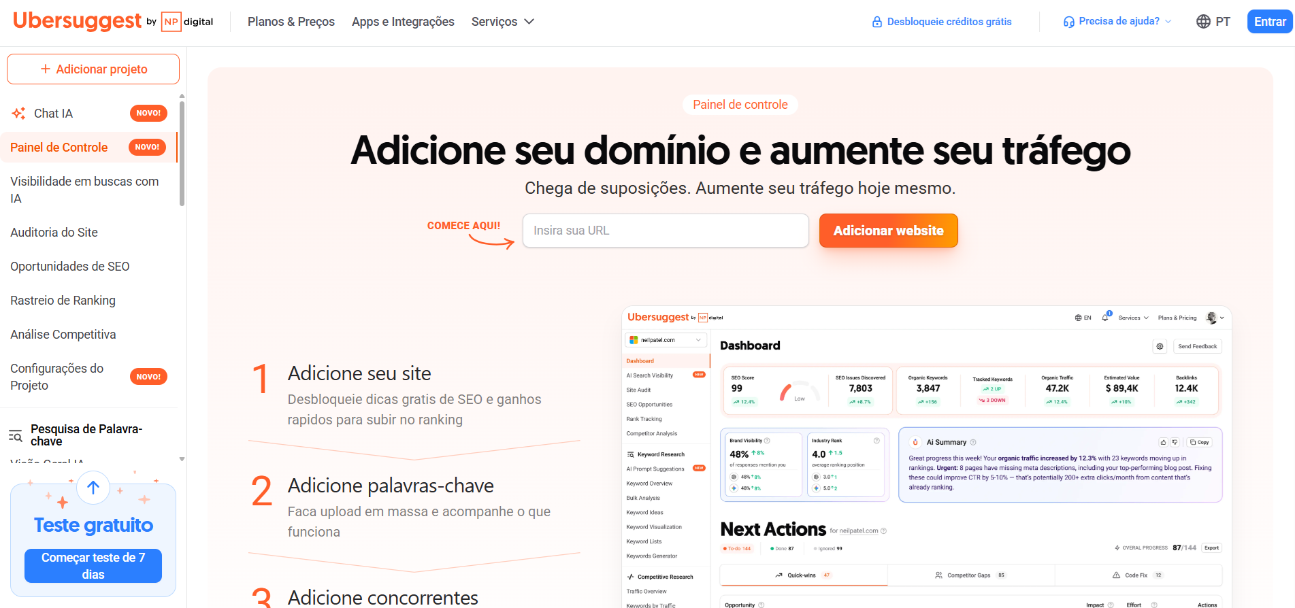Click Competitive Research section in preview

(x=660, y=577)
